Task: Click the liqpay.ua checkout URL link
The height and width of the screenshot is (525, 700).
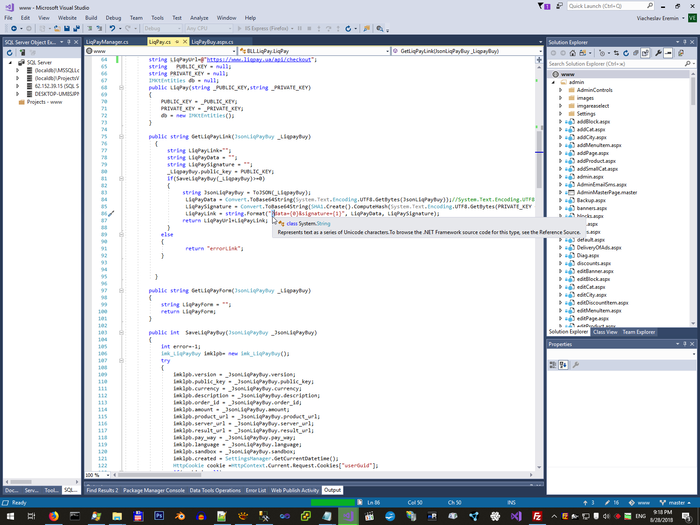Action: (x=259, y=59)
